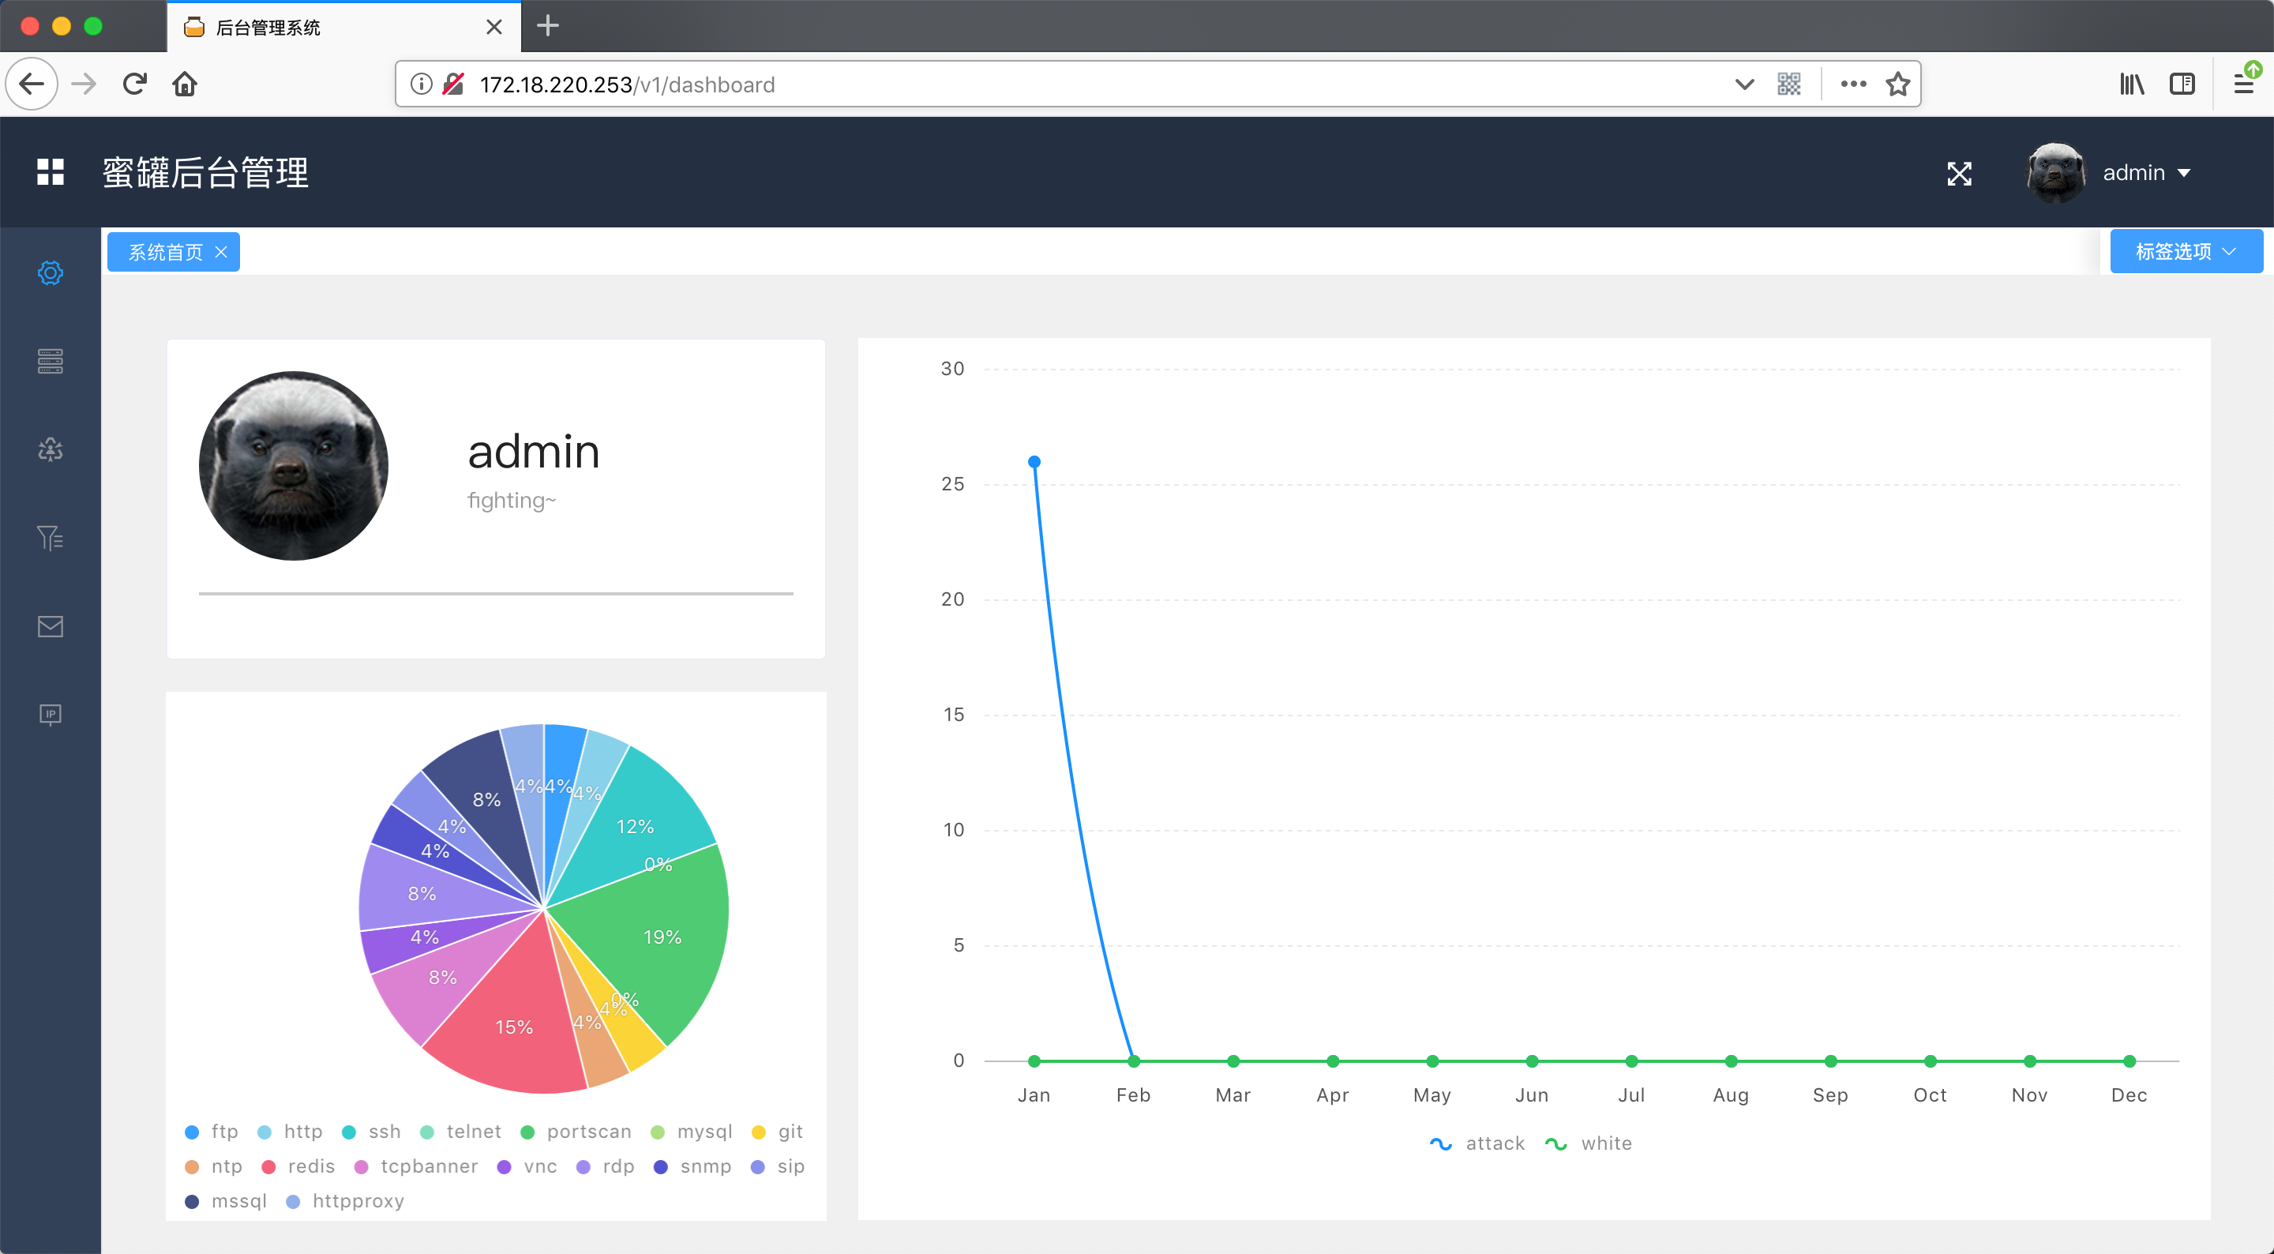Select the filter/rules icon in sidebar
This screenshot has height=1254, width=2274.
(x=48, y=538)
